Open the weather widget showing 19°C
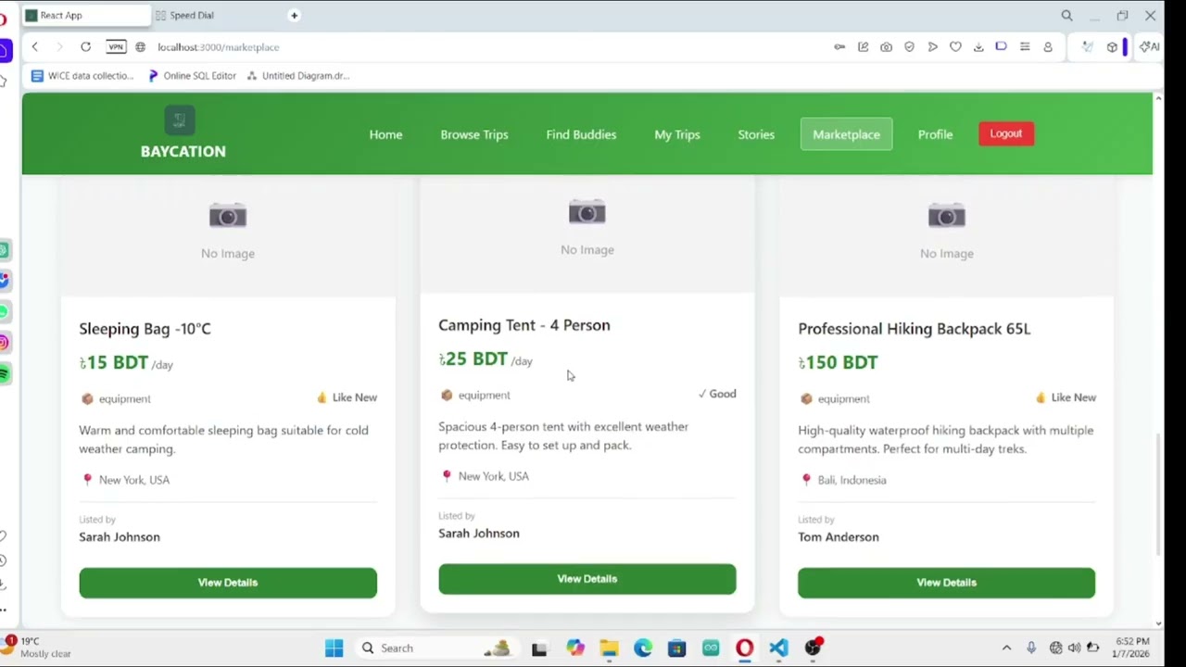 coord(39,647)
